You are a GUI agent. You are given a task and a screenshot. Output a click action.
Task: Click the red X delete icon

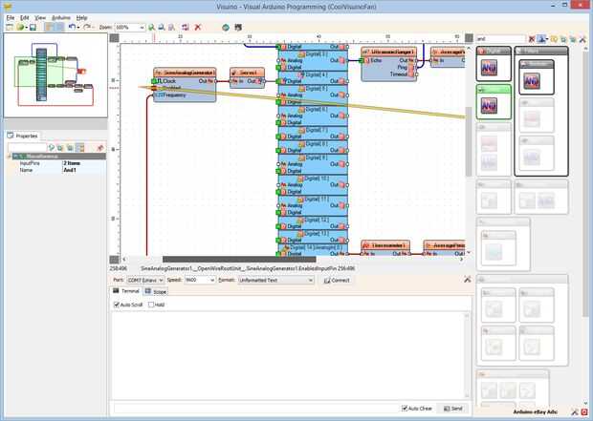tap(197, 27)
